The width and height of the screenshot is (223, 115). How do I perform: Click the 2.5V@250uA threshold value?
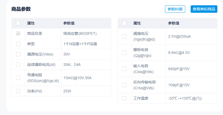(179, 36)
